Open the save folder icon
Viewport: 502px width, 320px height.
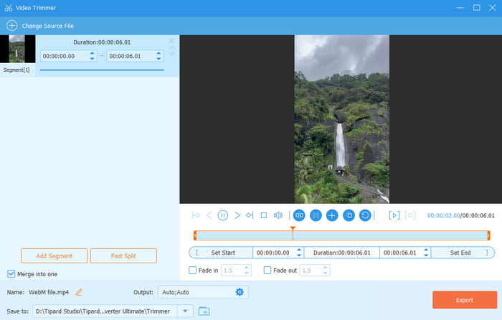(x=204, y=311)
